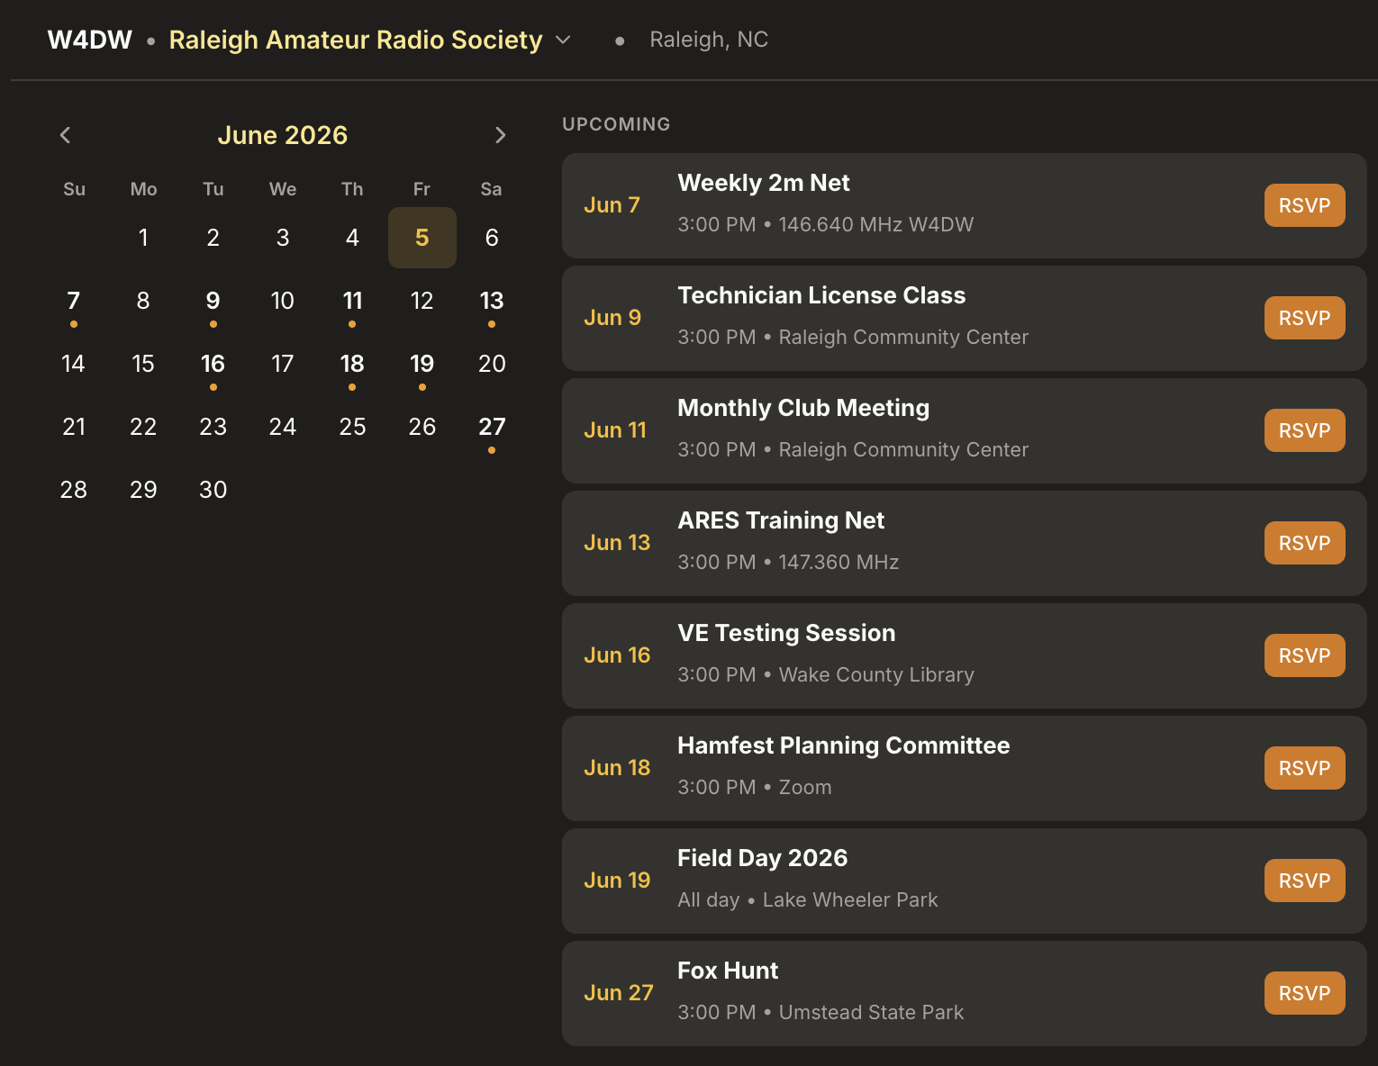Select June 15 on calendar
This screenshot has height=1066, width=1378.
[143, 364]
